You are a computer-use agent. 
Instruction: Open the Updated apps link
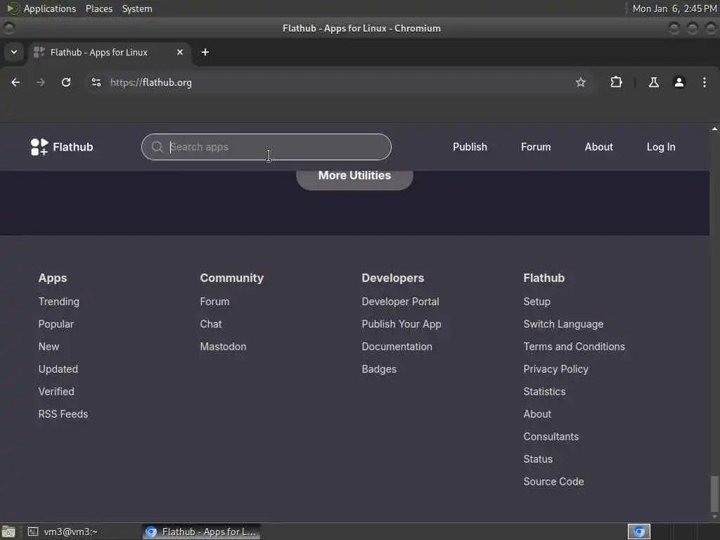tap(58, 369)
